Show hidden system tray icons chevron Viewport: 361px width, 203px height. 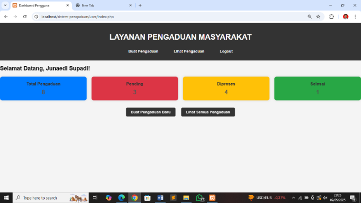293,198
